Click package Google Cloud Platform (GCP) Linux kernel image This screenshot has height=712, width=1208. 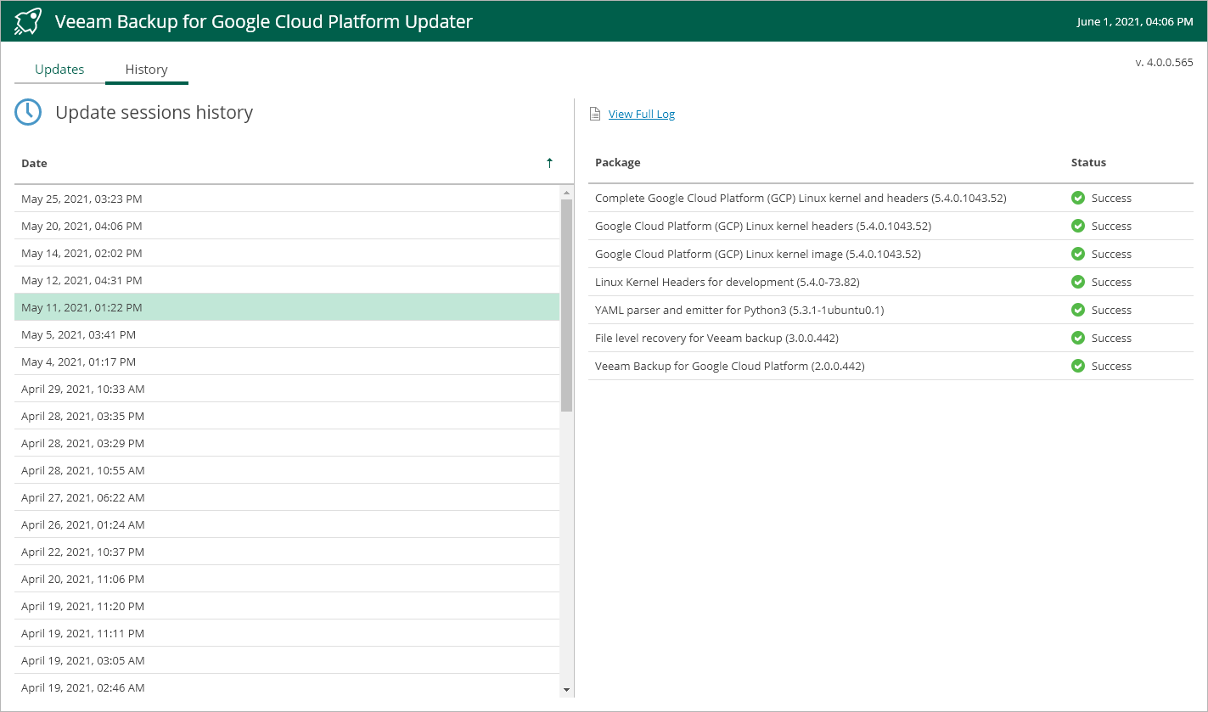point(758,254)
